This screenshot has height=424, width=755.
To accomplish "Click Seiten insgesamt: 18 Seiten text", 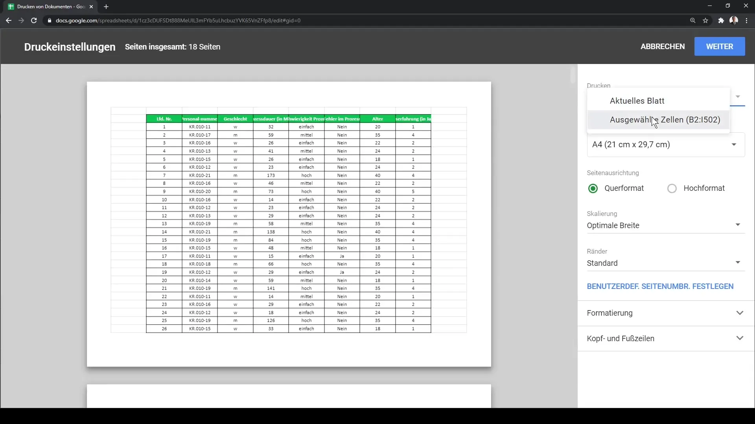I will coord(173,47).
